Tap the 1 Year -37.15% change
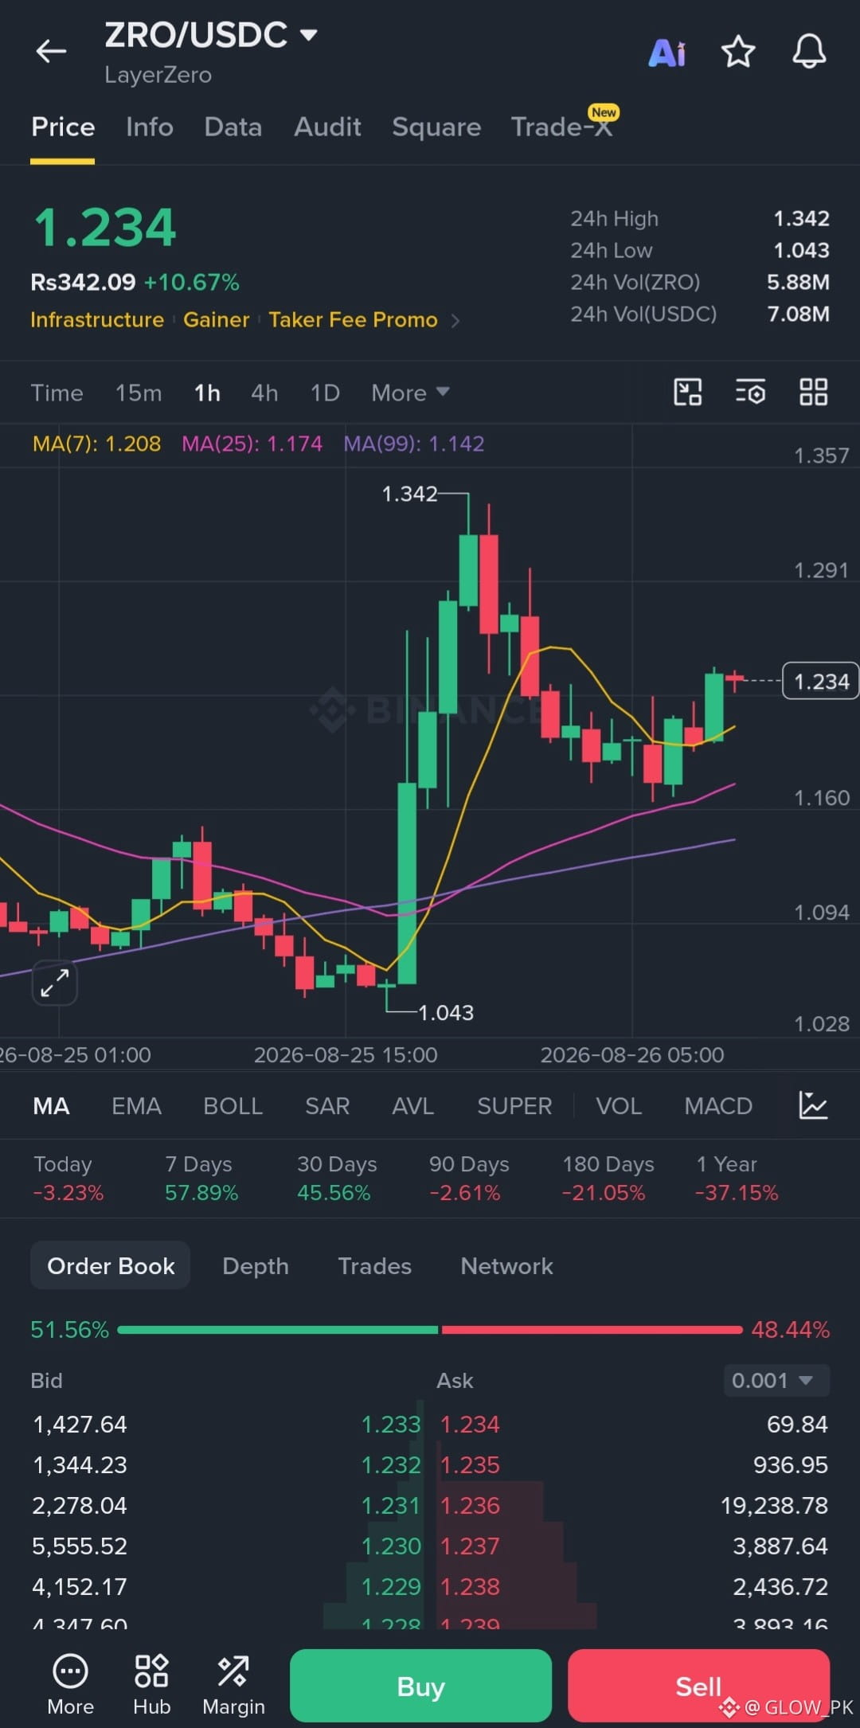The height and width of the screenshot is (1728, 860). point(737,1179)
